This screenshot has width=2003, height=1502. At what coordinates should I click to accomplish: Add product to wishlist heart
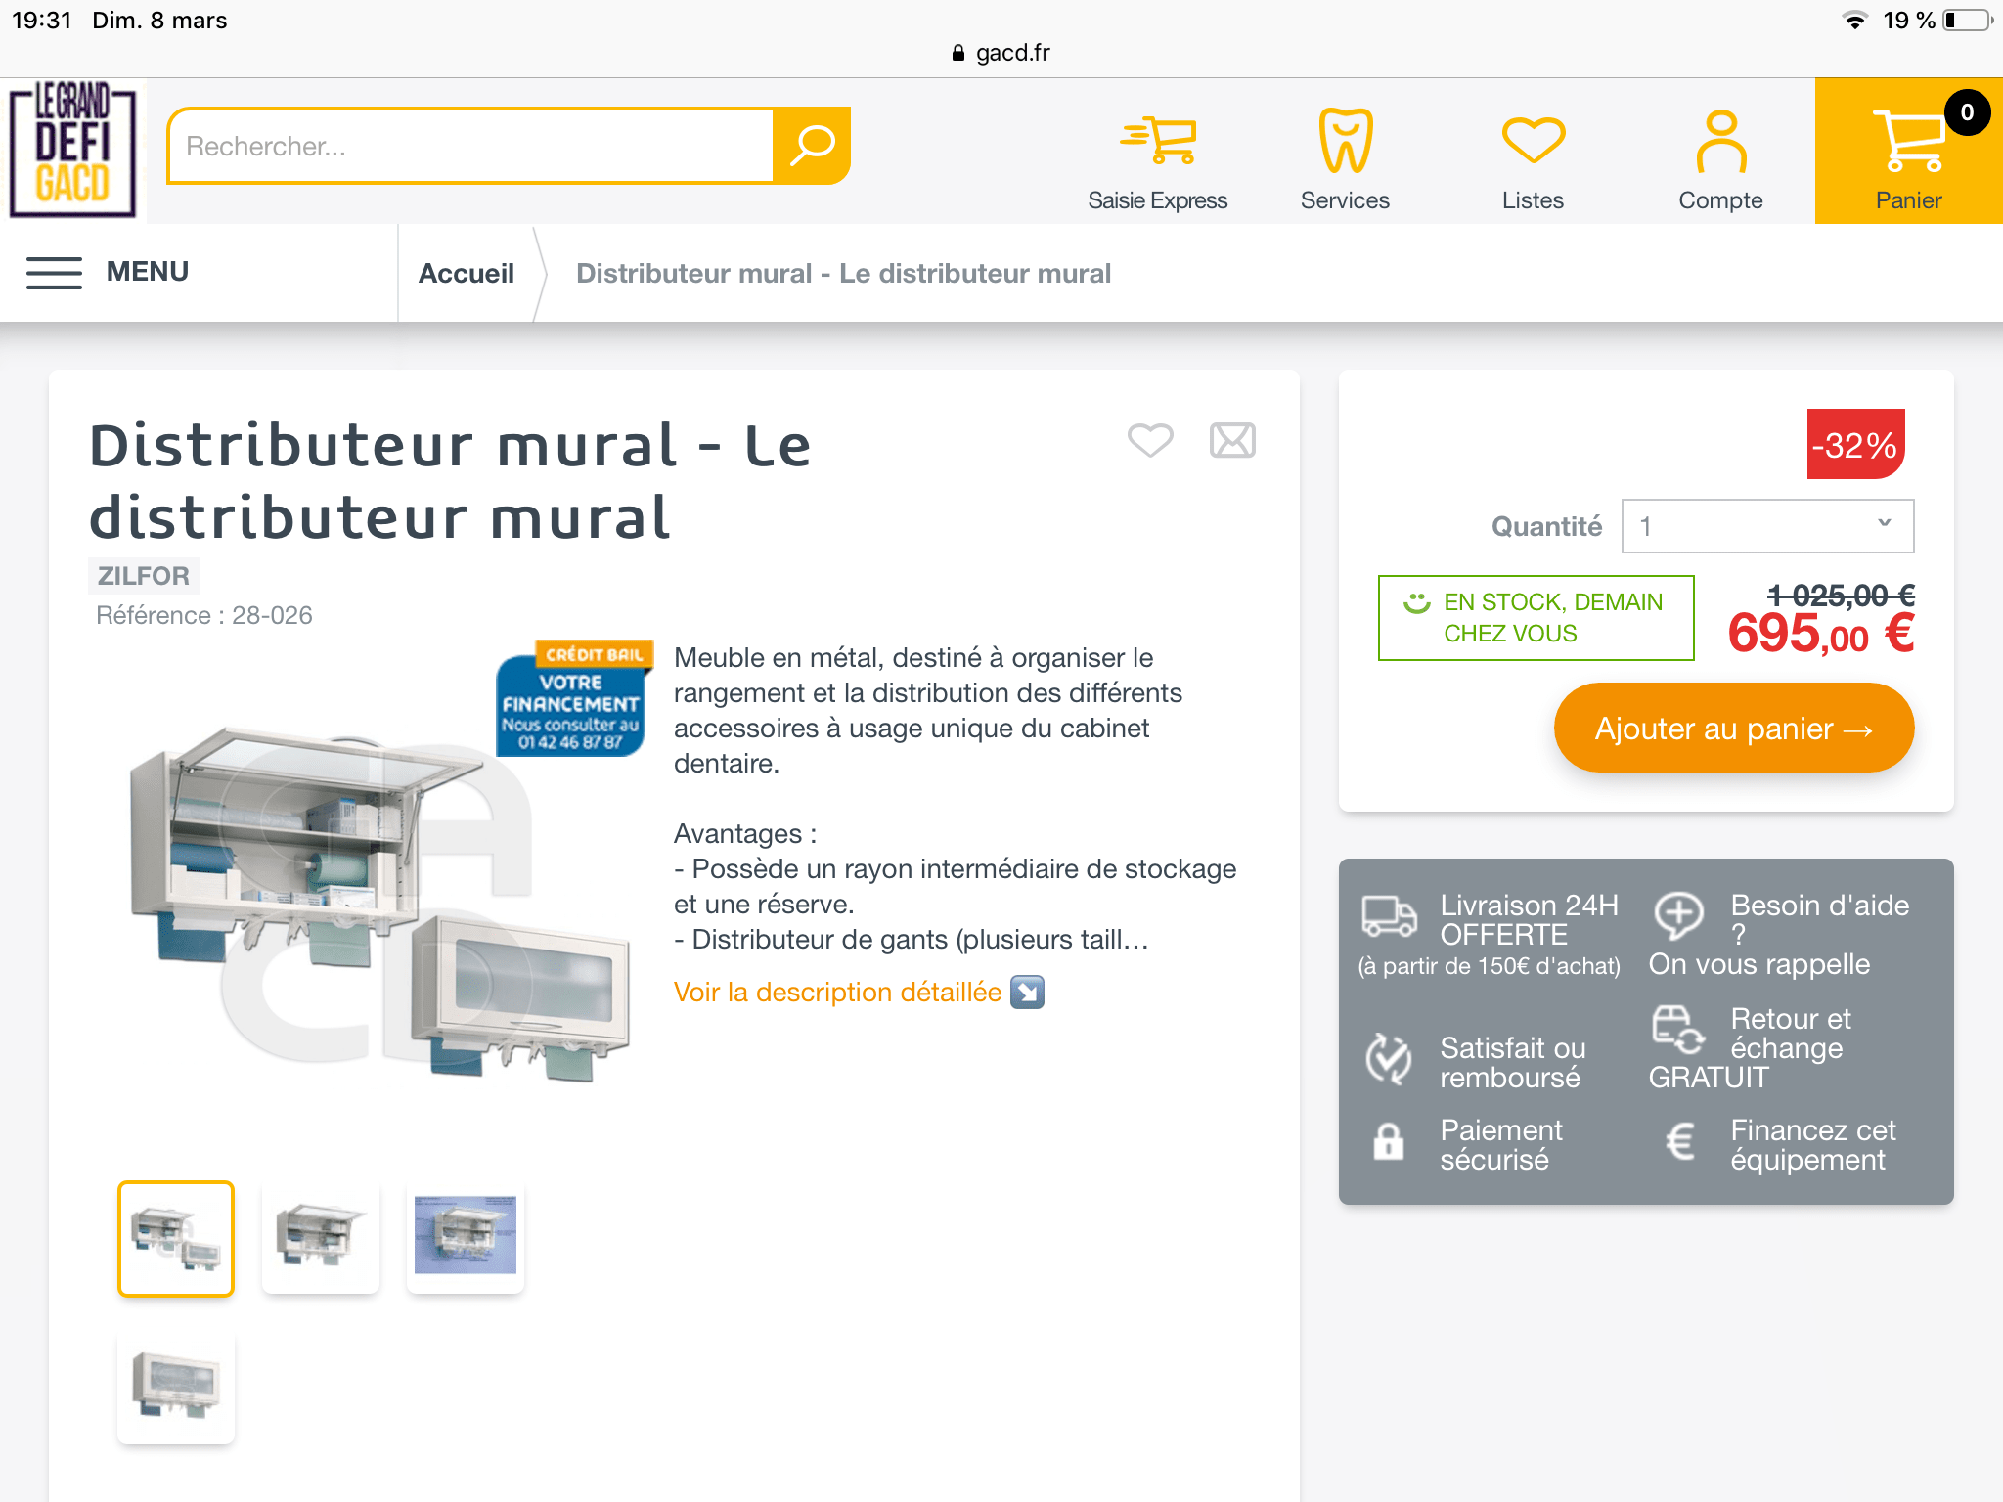[x=1150, y=440]
